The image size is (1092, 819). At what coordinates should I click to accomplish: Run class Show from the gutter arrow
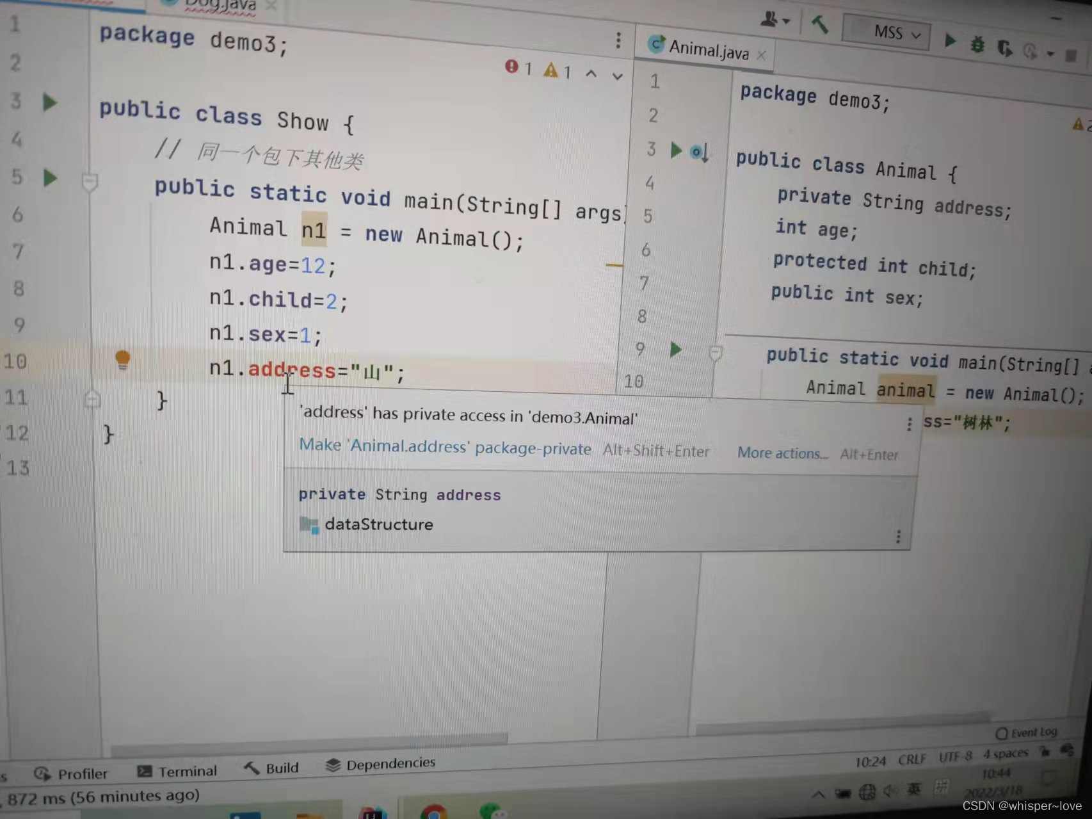pyautogui.click(x=49, y=102)
